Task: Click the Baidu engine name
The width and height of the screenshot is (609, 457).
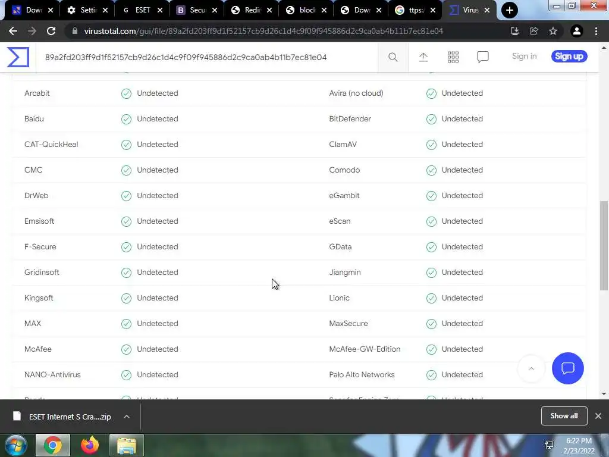Action: (34, 119)
